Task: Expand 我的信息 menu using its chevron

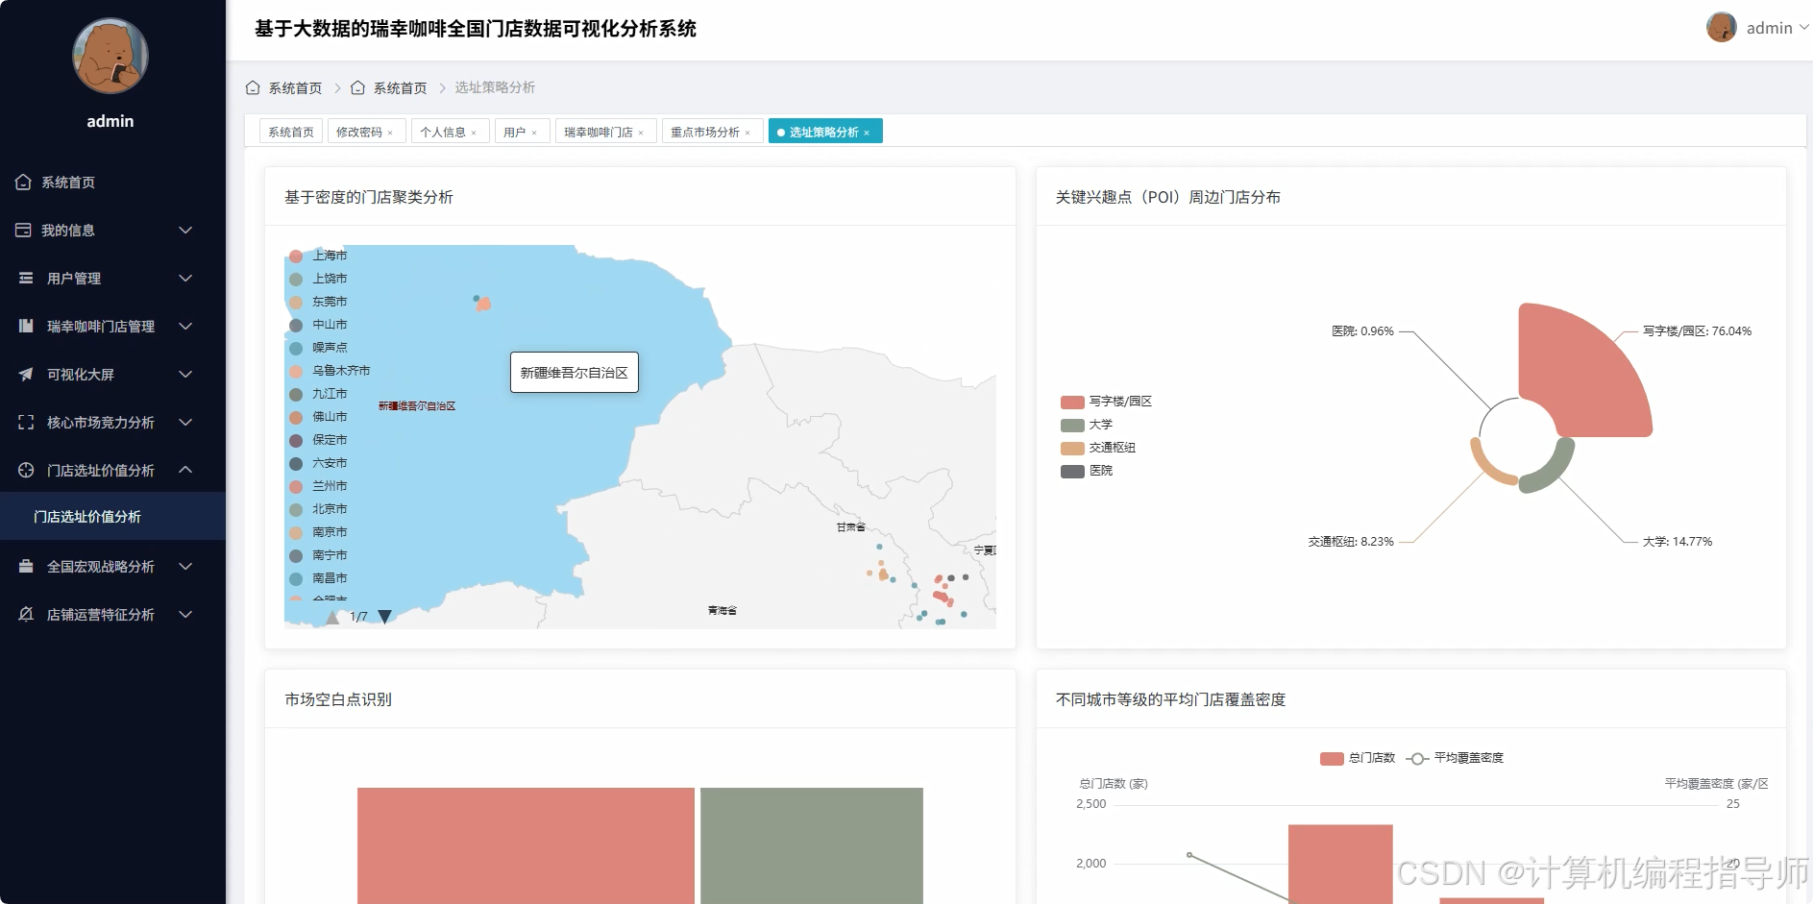Action: point(185,230)
